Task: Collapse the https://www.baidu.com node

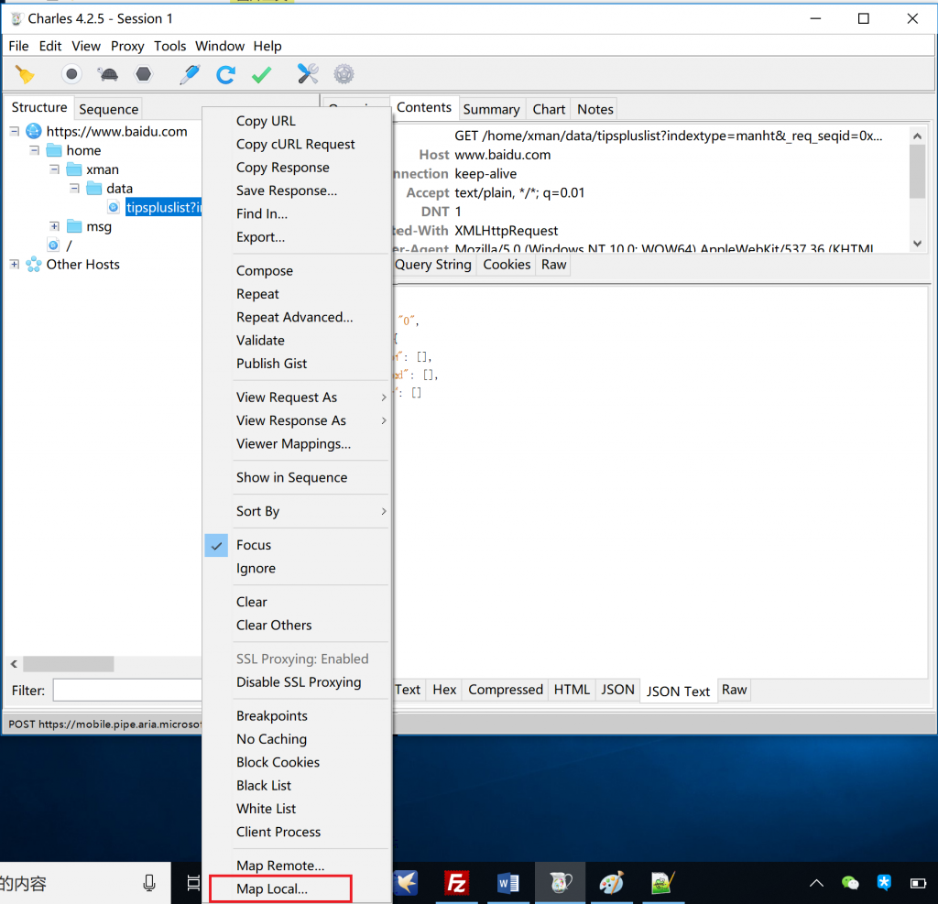Action: click(x=15, y=131)
